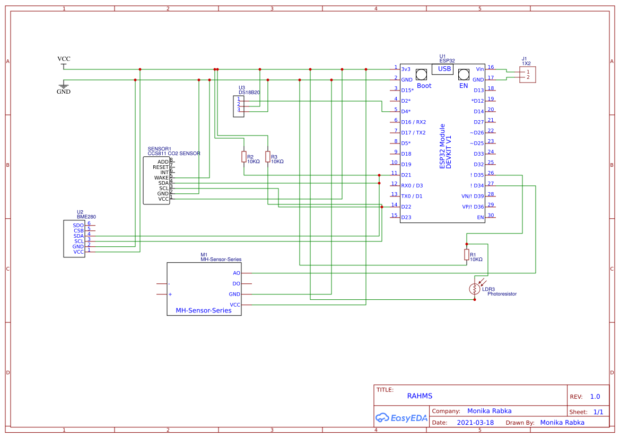This screenshot has height=438, width=620.
Task: Click the REV 1.0 value in title block
Action: click(595, 396)
